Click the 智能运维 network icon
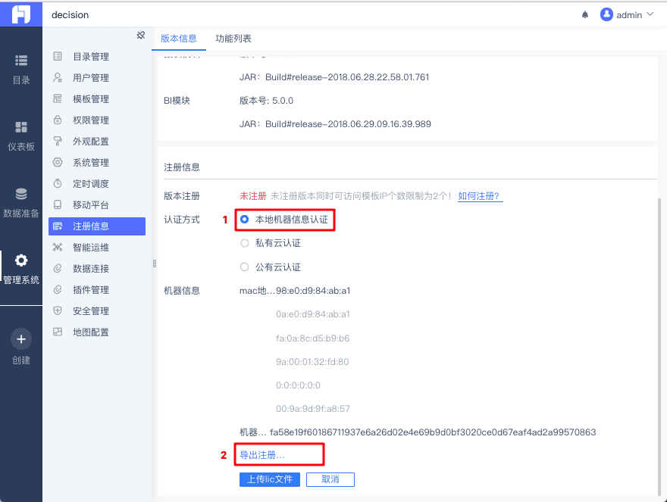This screenshot has width=667, height=502. (x=58, y=248)
